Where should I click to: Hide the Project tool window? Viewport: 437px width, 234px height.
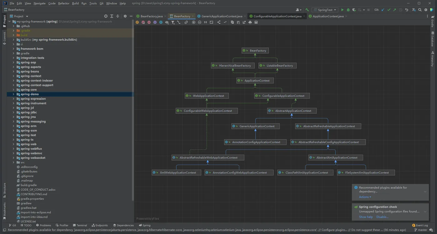click(131, 16)
